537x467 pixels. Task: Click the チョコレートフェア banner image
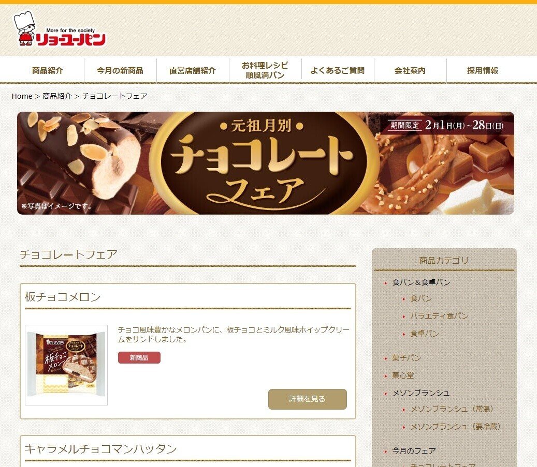click(x=266, y=163)
